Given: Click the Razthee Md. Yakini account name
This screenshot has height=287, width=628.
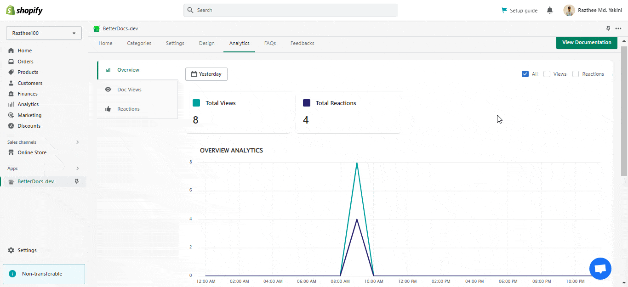Looking at the screenshot, I should (600, 11).
